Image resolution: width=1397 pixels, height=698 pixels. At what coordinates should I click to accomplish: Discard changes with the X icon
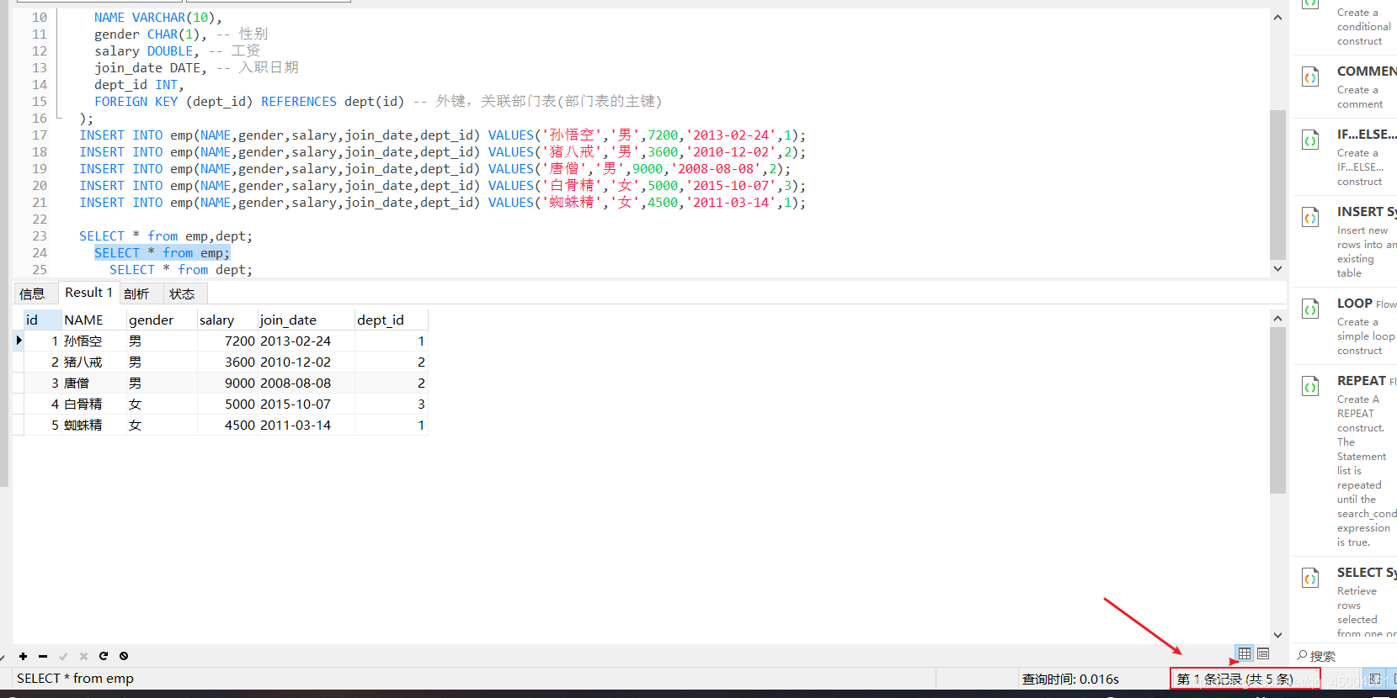83,656
